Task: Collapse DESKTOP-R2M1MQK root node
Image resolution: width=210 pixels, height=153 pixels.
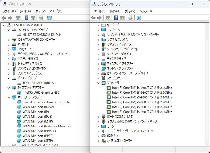Action: tap(3, 25)
